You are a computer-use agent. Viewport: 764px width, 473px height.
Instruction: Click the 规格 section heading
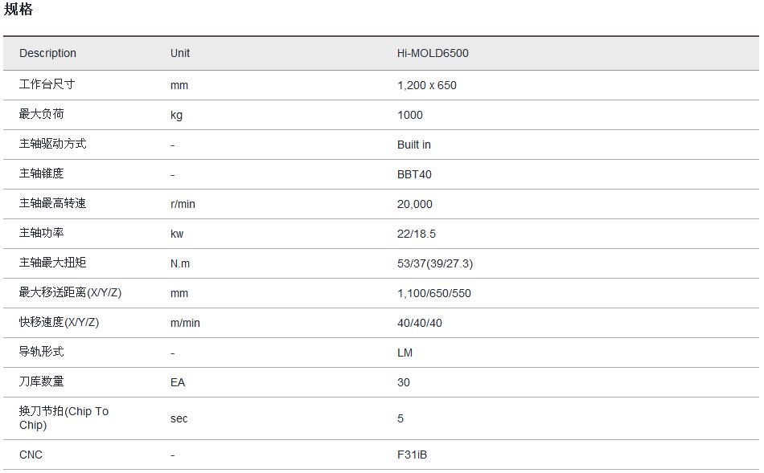(x=18, y=10)
